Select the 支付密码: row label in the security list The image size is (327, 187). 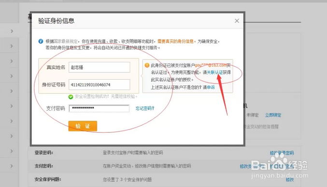tap(44, 166)
